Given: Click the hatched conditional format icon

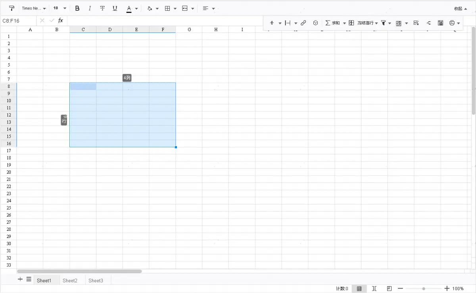Looking at the screenshot, I should pyautogui.click(x=399, y=23).
